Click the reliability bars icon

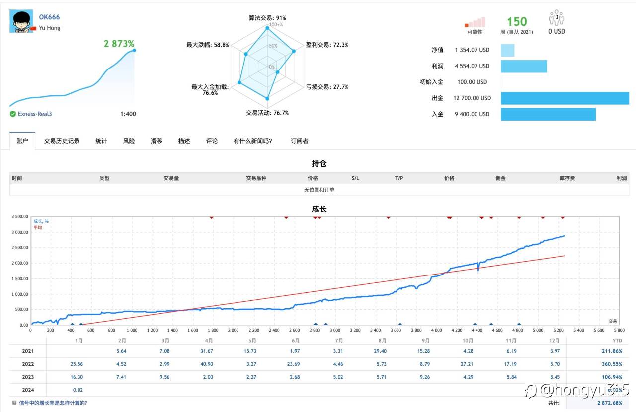click(475, 22)
